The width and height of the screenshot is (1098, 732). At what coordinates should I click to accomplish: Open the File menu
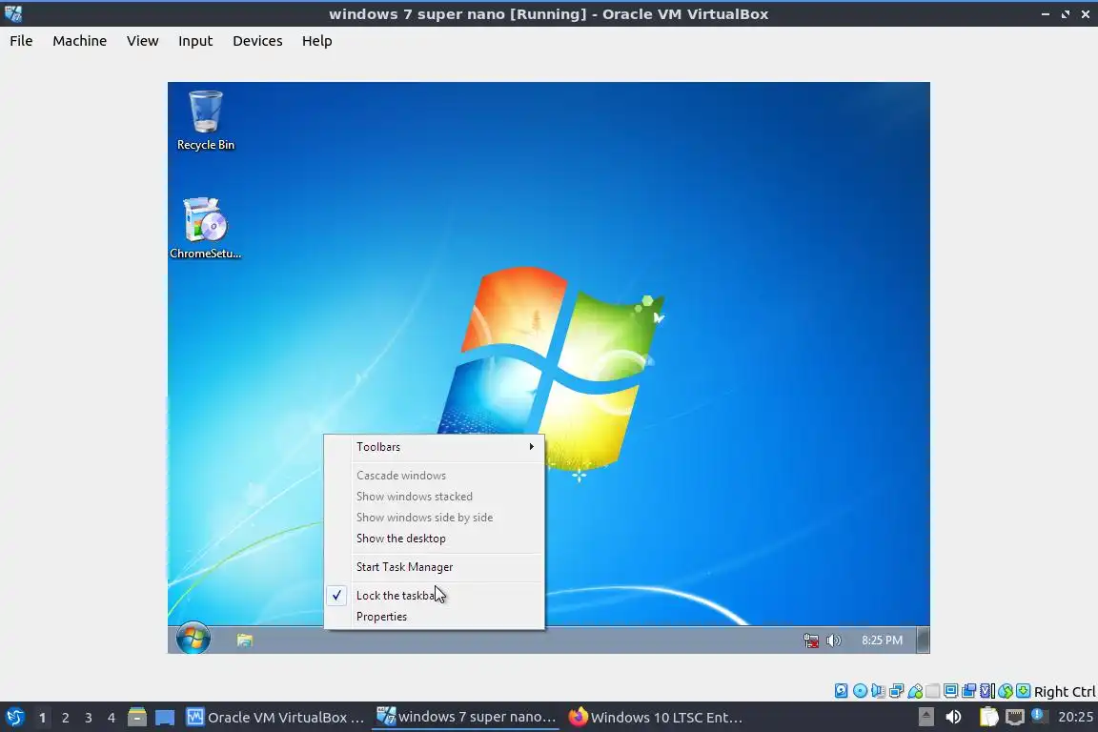(21, 41)
